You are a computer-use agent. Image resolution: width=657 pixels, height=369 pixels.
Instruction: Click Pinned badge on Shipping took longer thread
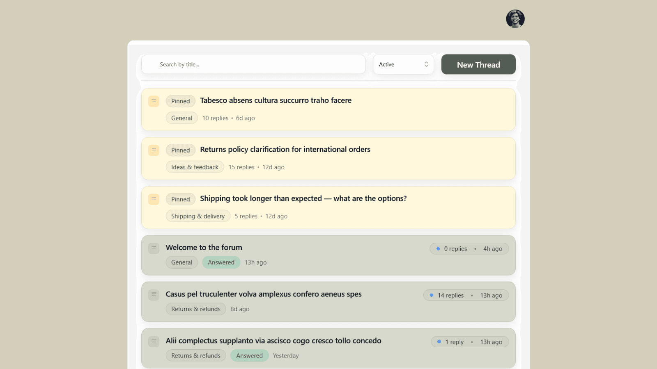point(181,199)
